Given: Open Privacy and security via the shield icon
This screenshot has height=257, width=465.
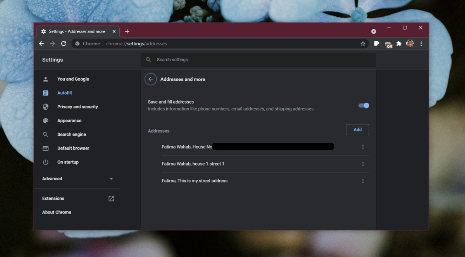Looking at the screenshot, I should click(45, 107).
